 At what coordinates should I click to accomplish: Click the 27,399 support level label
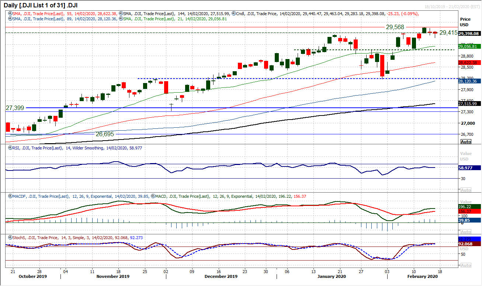pyautogui.click(x=15, y=107)
